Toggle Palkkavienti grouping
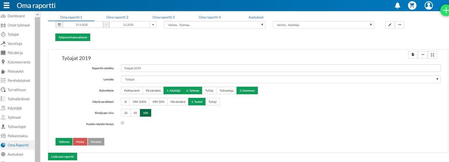449x162 pixels. (x=132, y=90)
